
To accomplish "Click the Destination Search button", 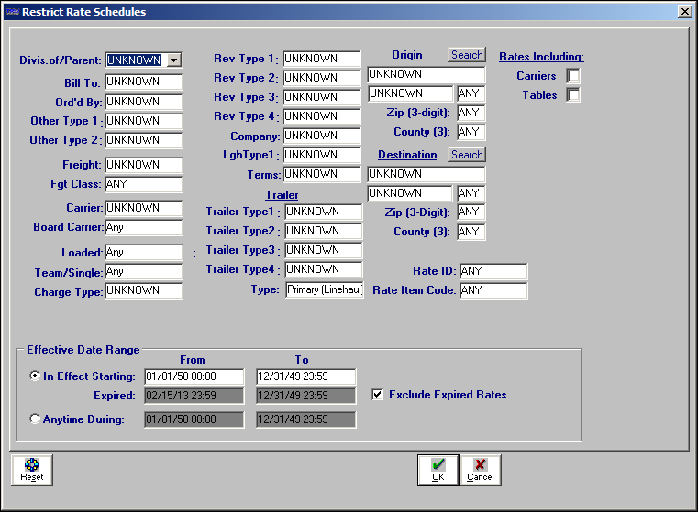I will coord(467,155).
